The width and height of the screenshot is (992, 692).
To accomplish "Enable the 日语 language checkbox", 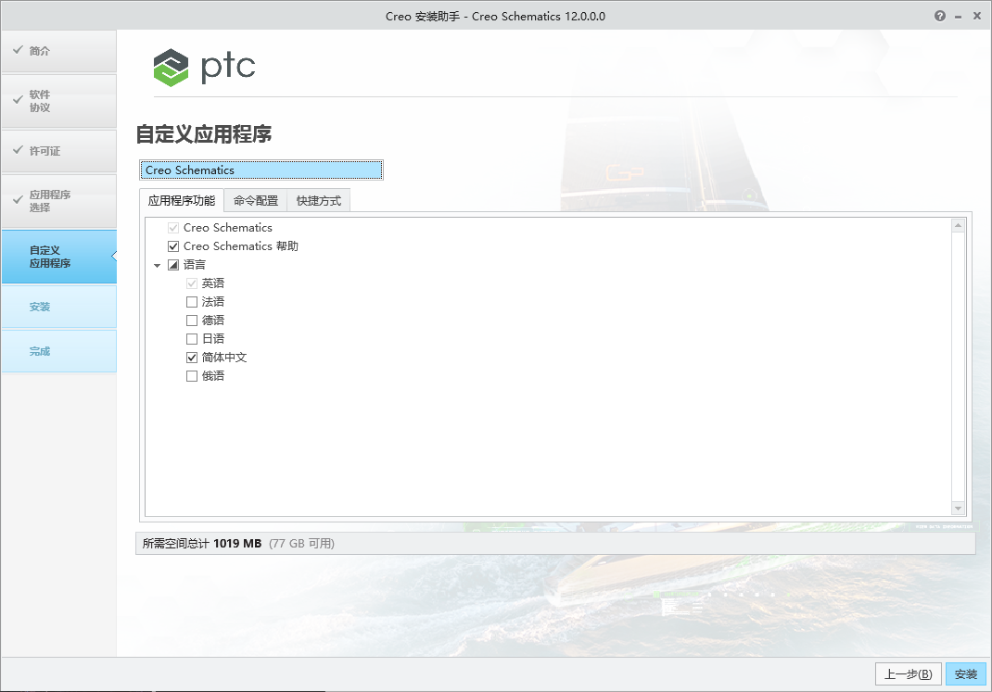I will coord(192,339).
